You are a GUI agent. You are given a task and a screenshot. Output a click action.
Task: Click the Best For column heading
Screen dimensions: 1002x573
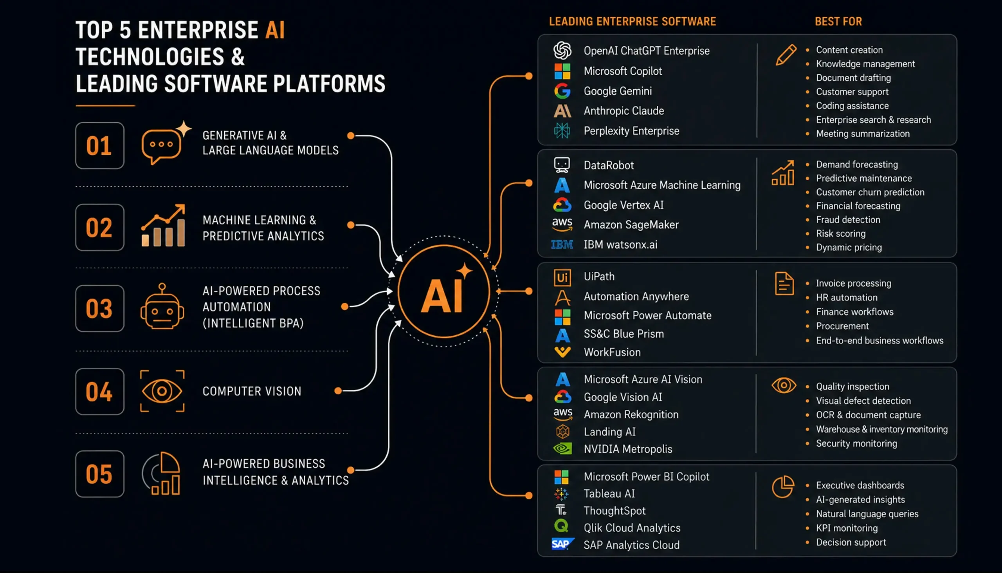(838, 22)
